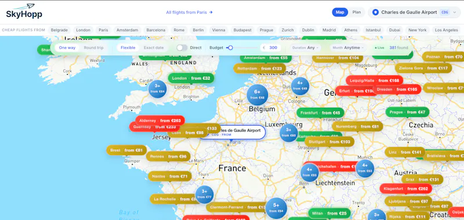Select the Nuremberg from €81 marker

pyautogui.click(x=357, y=126)
